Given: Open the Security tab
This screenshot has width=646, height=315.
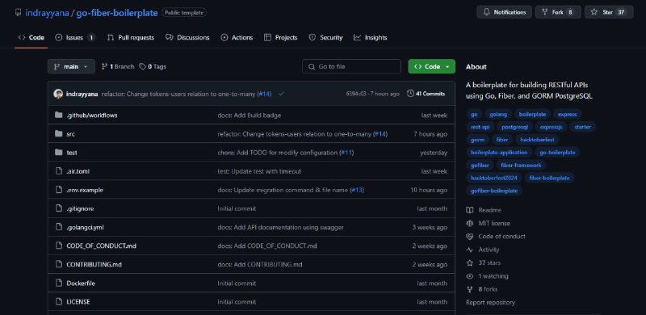Looking at the screenshot, I should point(326,37).
